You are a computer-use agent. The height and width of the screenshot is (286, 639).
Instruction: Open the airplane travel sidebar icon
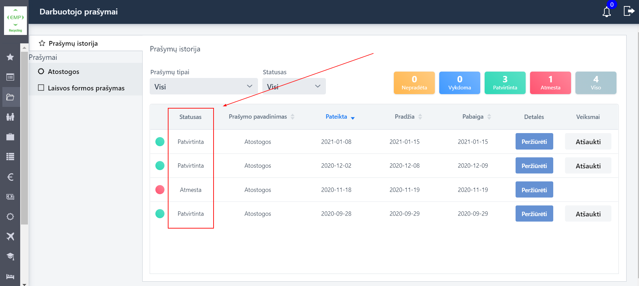[x=10, y=236]
